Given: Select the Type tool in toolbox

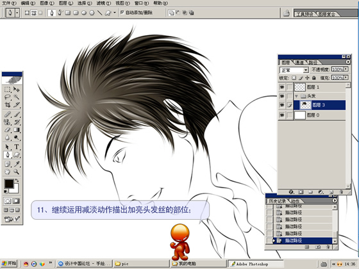Looking at the screenshot, I should pos(16,147).
